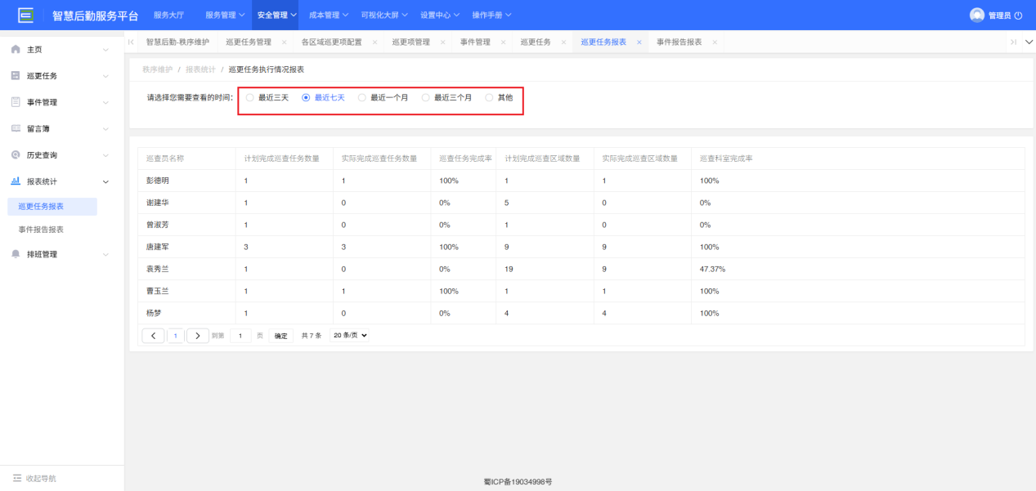Screen dimensions: 1036x491
Task: Click the administrator avatar icon
Action: pyautogui.click(x=977, y=15)
